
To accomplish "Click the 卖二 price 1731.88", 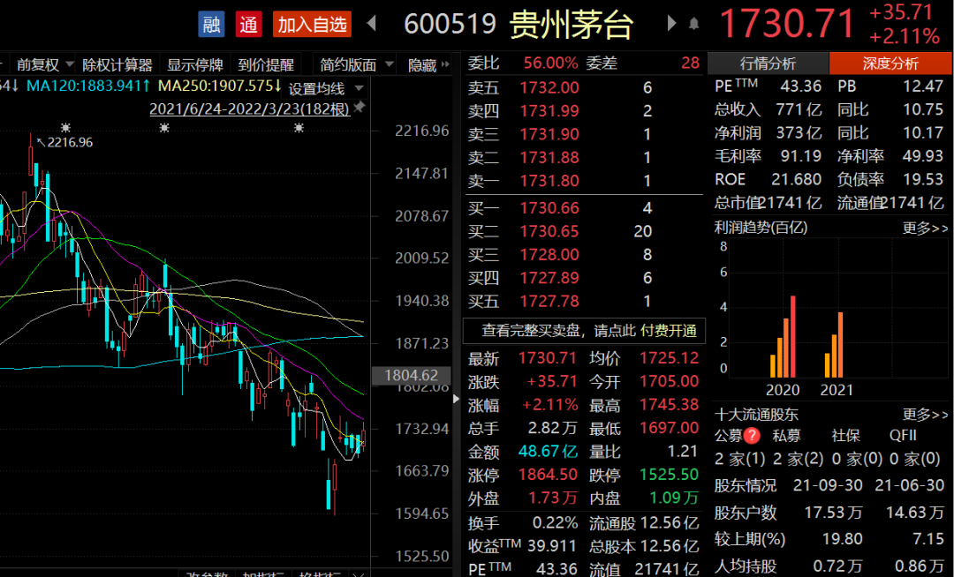I will [549, 157].
